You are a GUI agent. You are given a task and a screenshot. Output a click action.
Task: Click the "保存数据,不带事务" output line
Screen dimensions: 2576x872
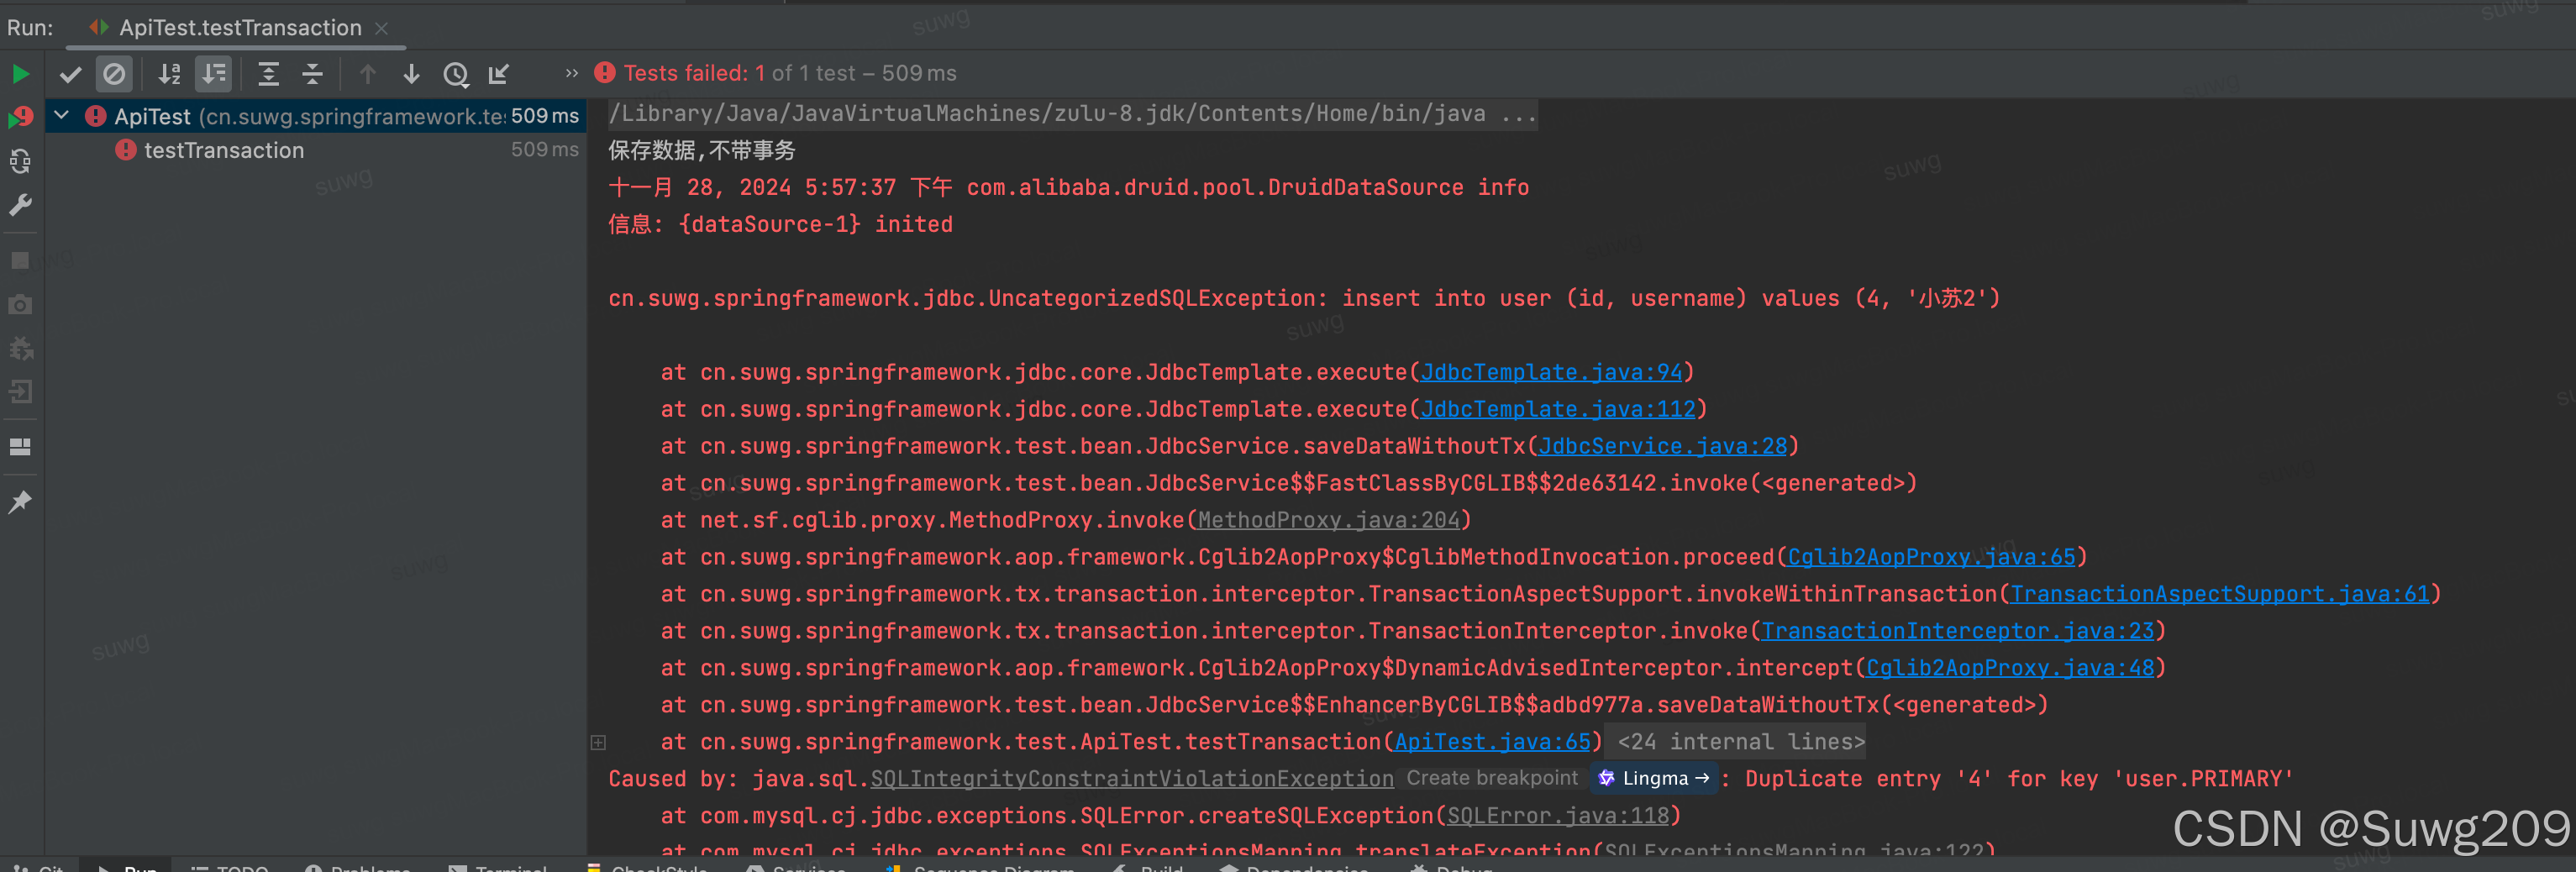pos(702,150)
